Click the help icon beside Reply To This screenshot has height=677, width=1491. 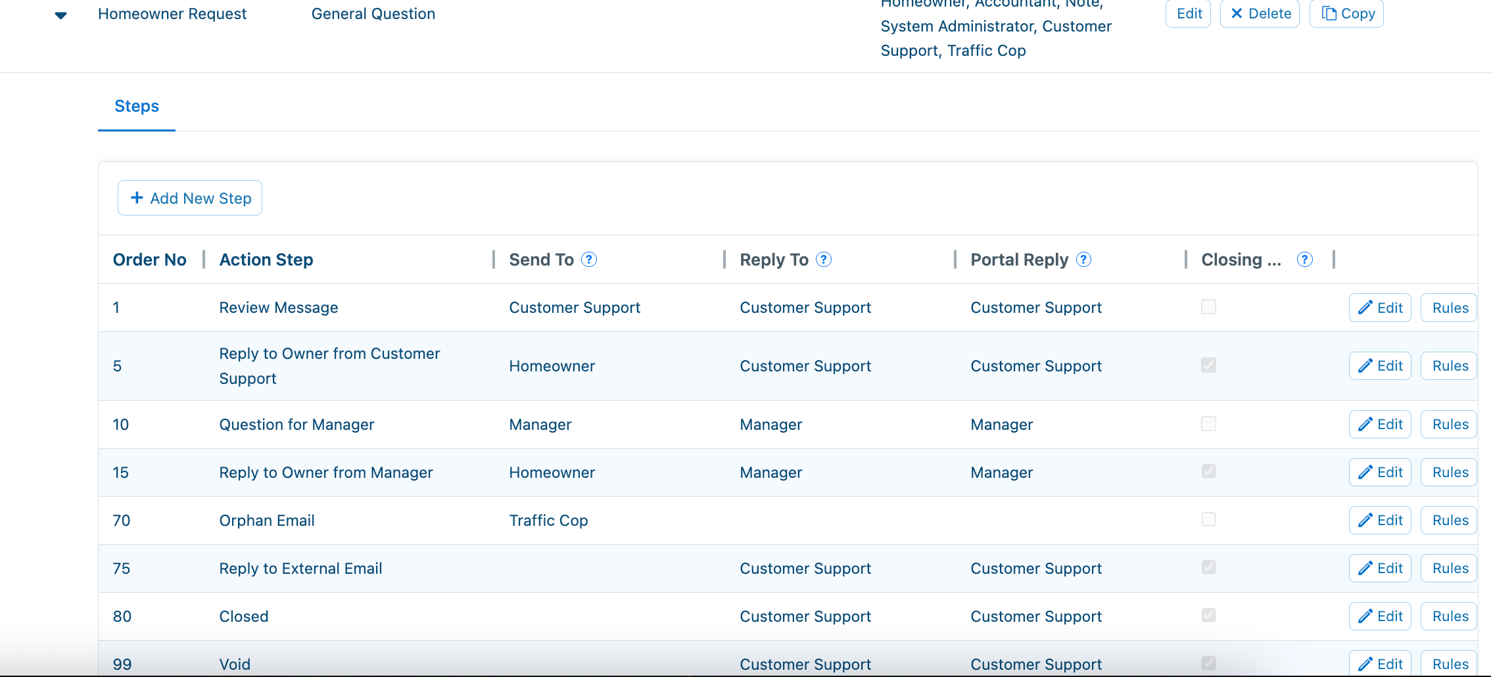(823, 260)
